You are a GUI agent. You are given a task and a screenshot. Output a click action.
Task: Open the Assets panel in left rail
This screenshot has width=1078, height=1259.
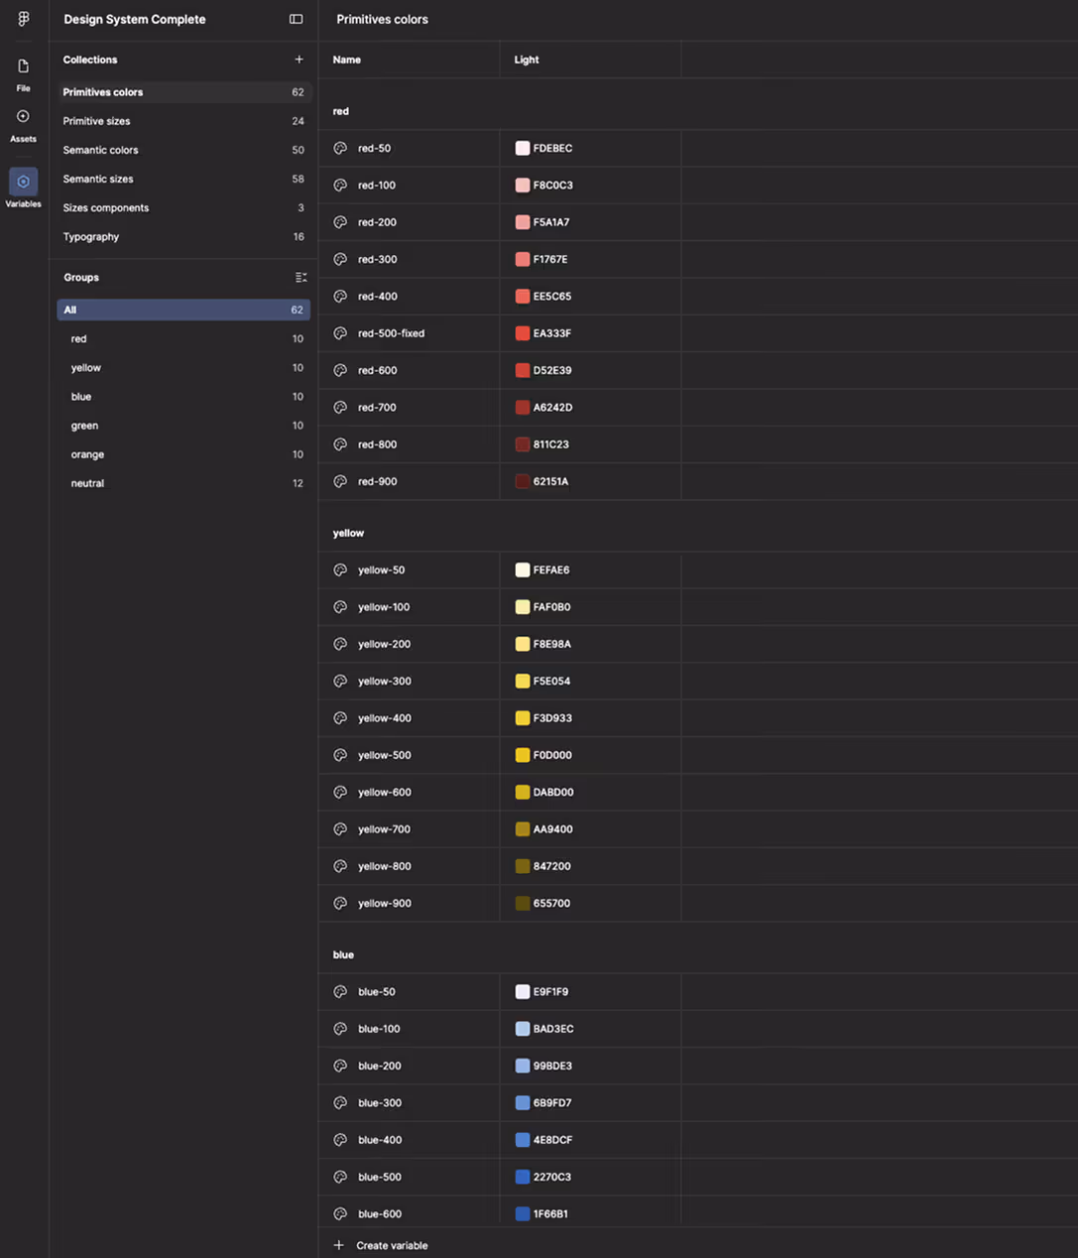(x=24, y=125)
